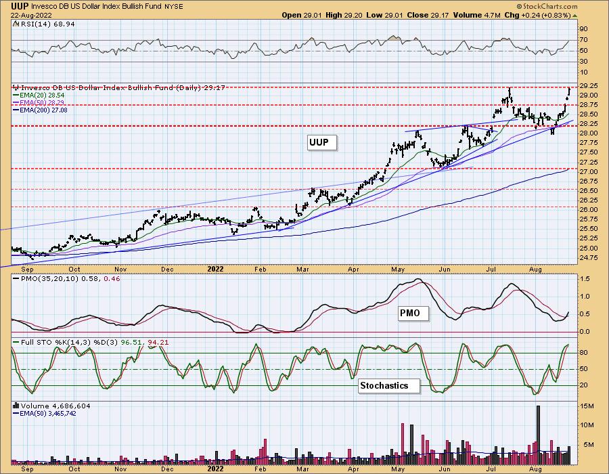The width and height of the screenshot is (609, 474).
Task: Click the 30 level on RSI axis
Action: 584,62
